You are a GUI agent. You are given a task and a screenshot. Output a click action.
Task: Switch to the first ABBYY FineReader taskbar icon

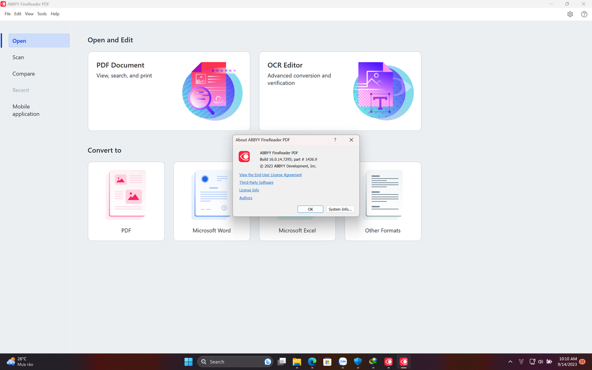[x=388, y=362]
